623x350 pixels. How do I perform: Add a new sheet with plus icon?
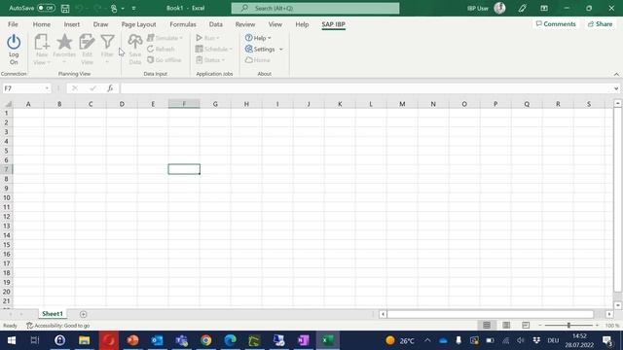[x=83, y=314]
